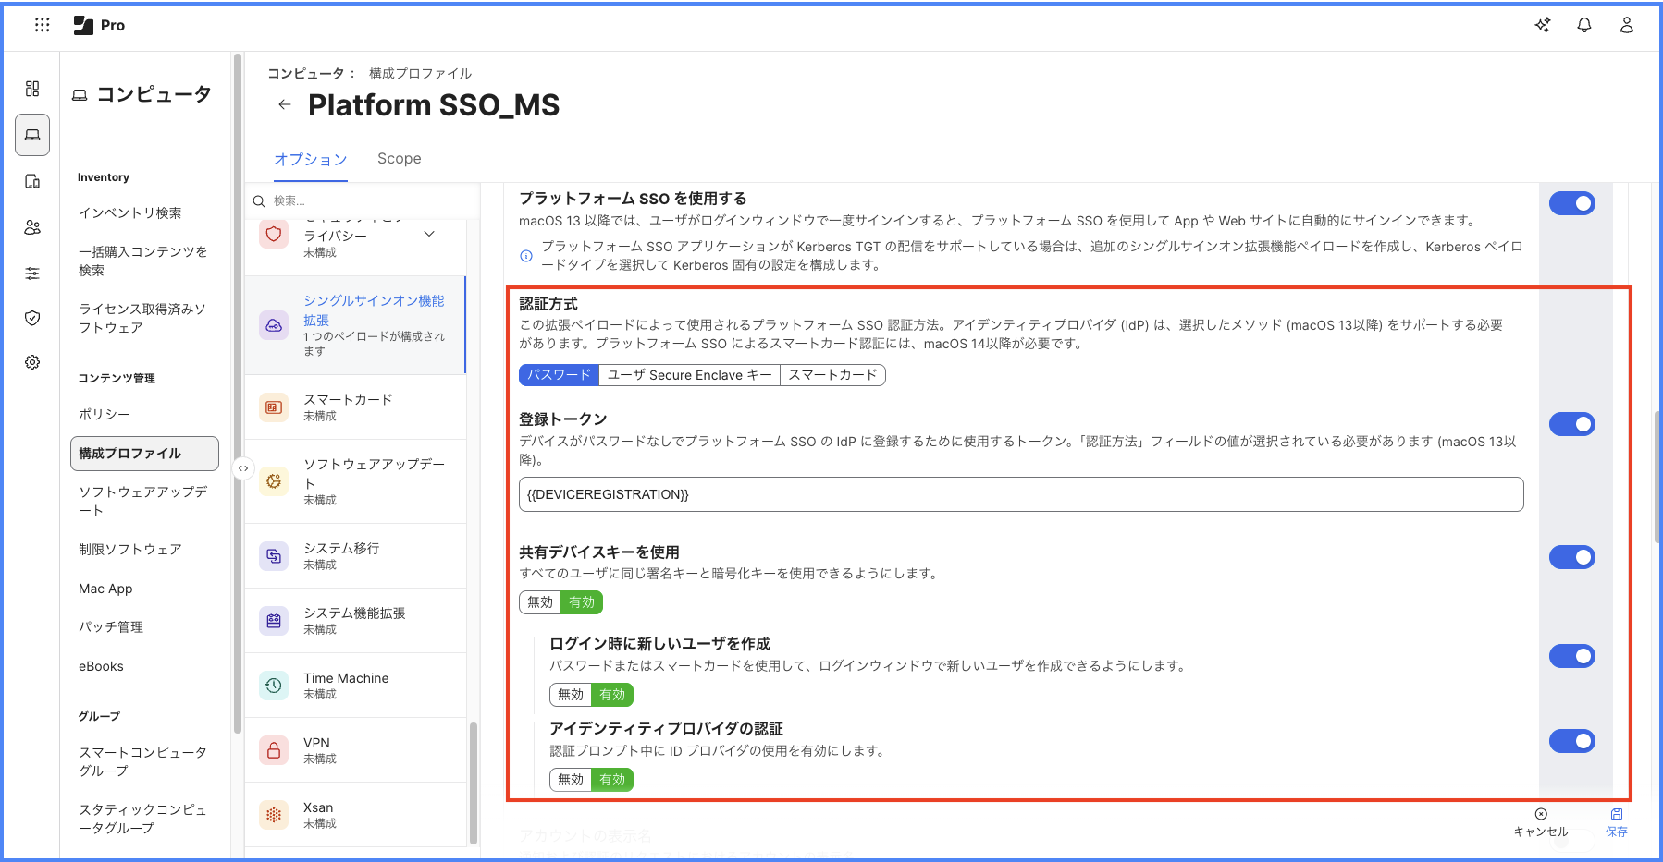Select パスワード authentication method
This screenshot has height=862, width=1663.
[559, 375]
